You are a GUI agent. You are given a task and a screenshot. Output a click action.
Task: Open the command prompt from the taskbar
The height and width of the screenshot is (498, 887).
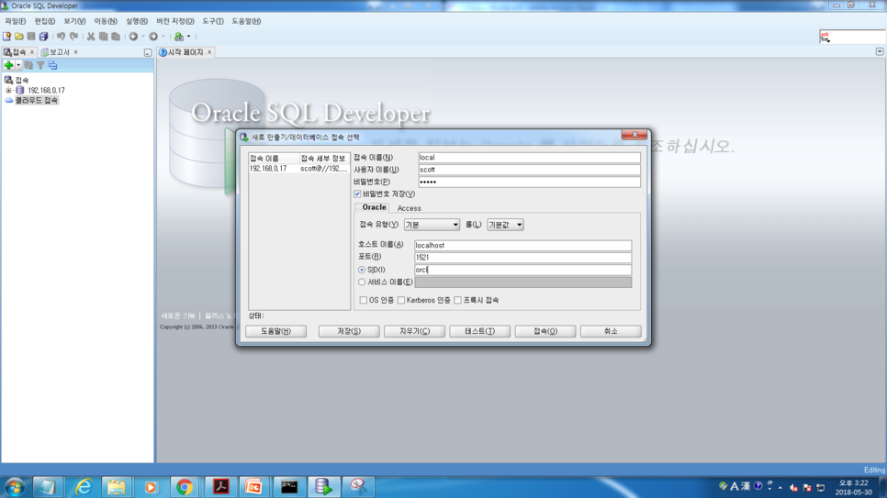click(x=289, y=487)
